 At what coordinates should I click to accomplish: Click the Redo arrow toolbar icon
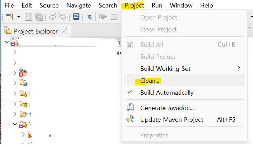click(x=63, y=17)
